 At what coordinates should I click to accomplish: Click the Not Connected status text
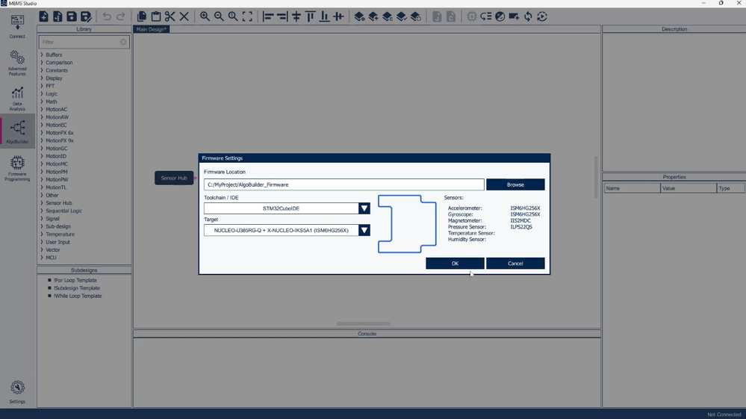[x=724, y=415]
